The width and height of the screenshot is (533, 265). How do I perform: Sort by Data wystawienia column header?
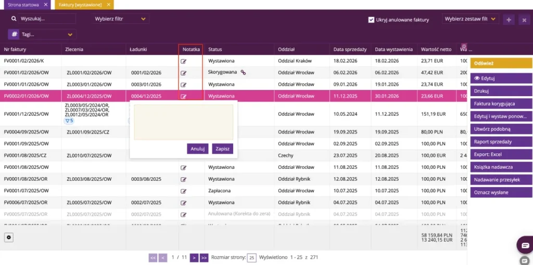pos(394,49)
